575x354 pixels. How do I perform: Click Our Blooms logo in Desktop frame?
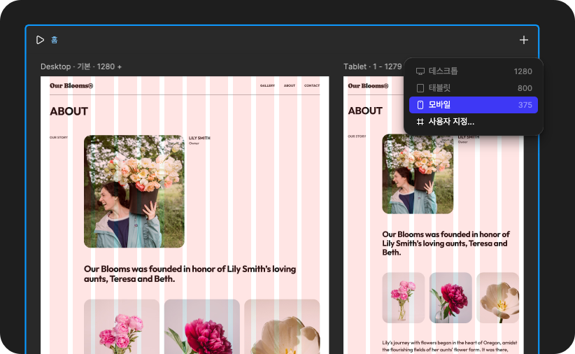(x=71, y=85)
